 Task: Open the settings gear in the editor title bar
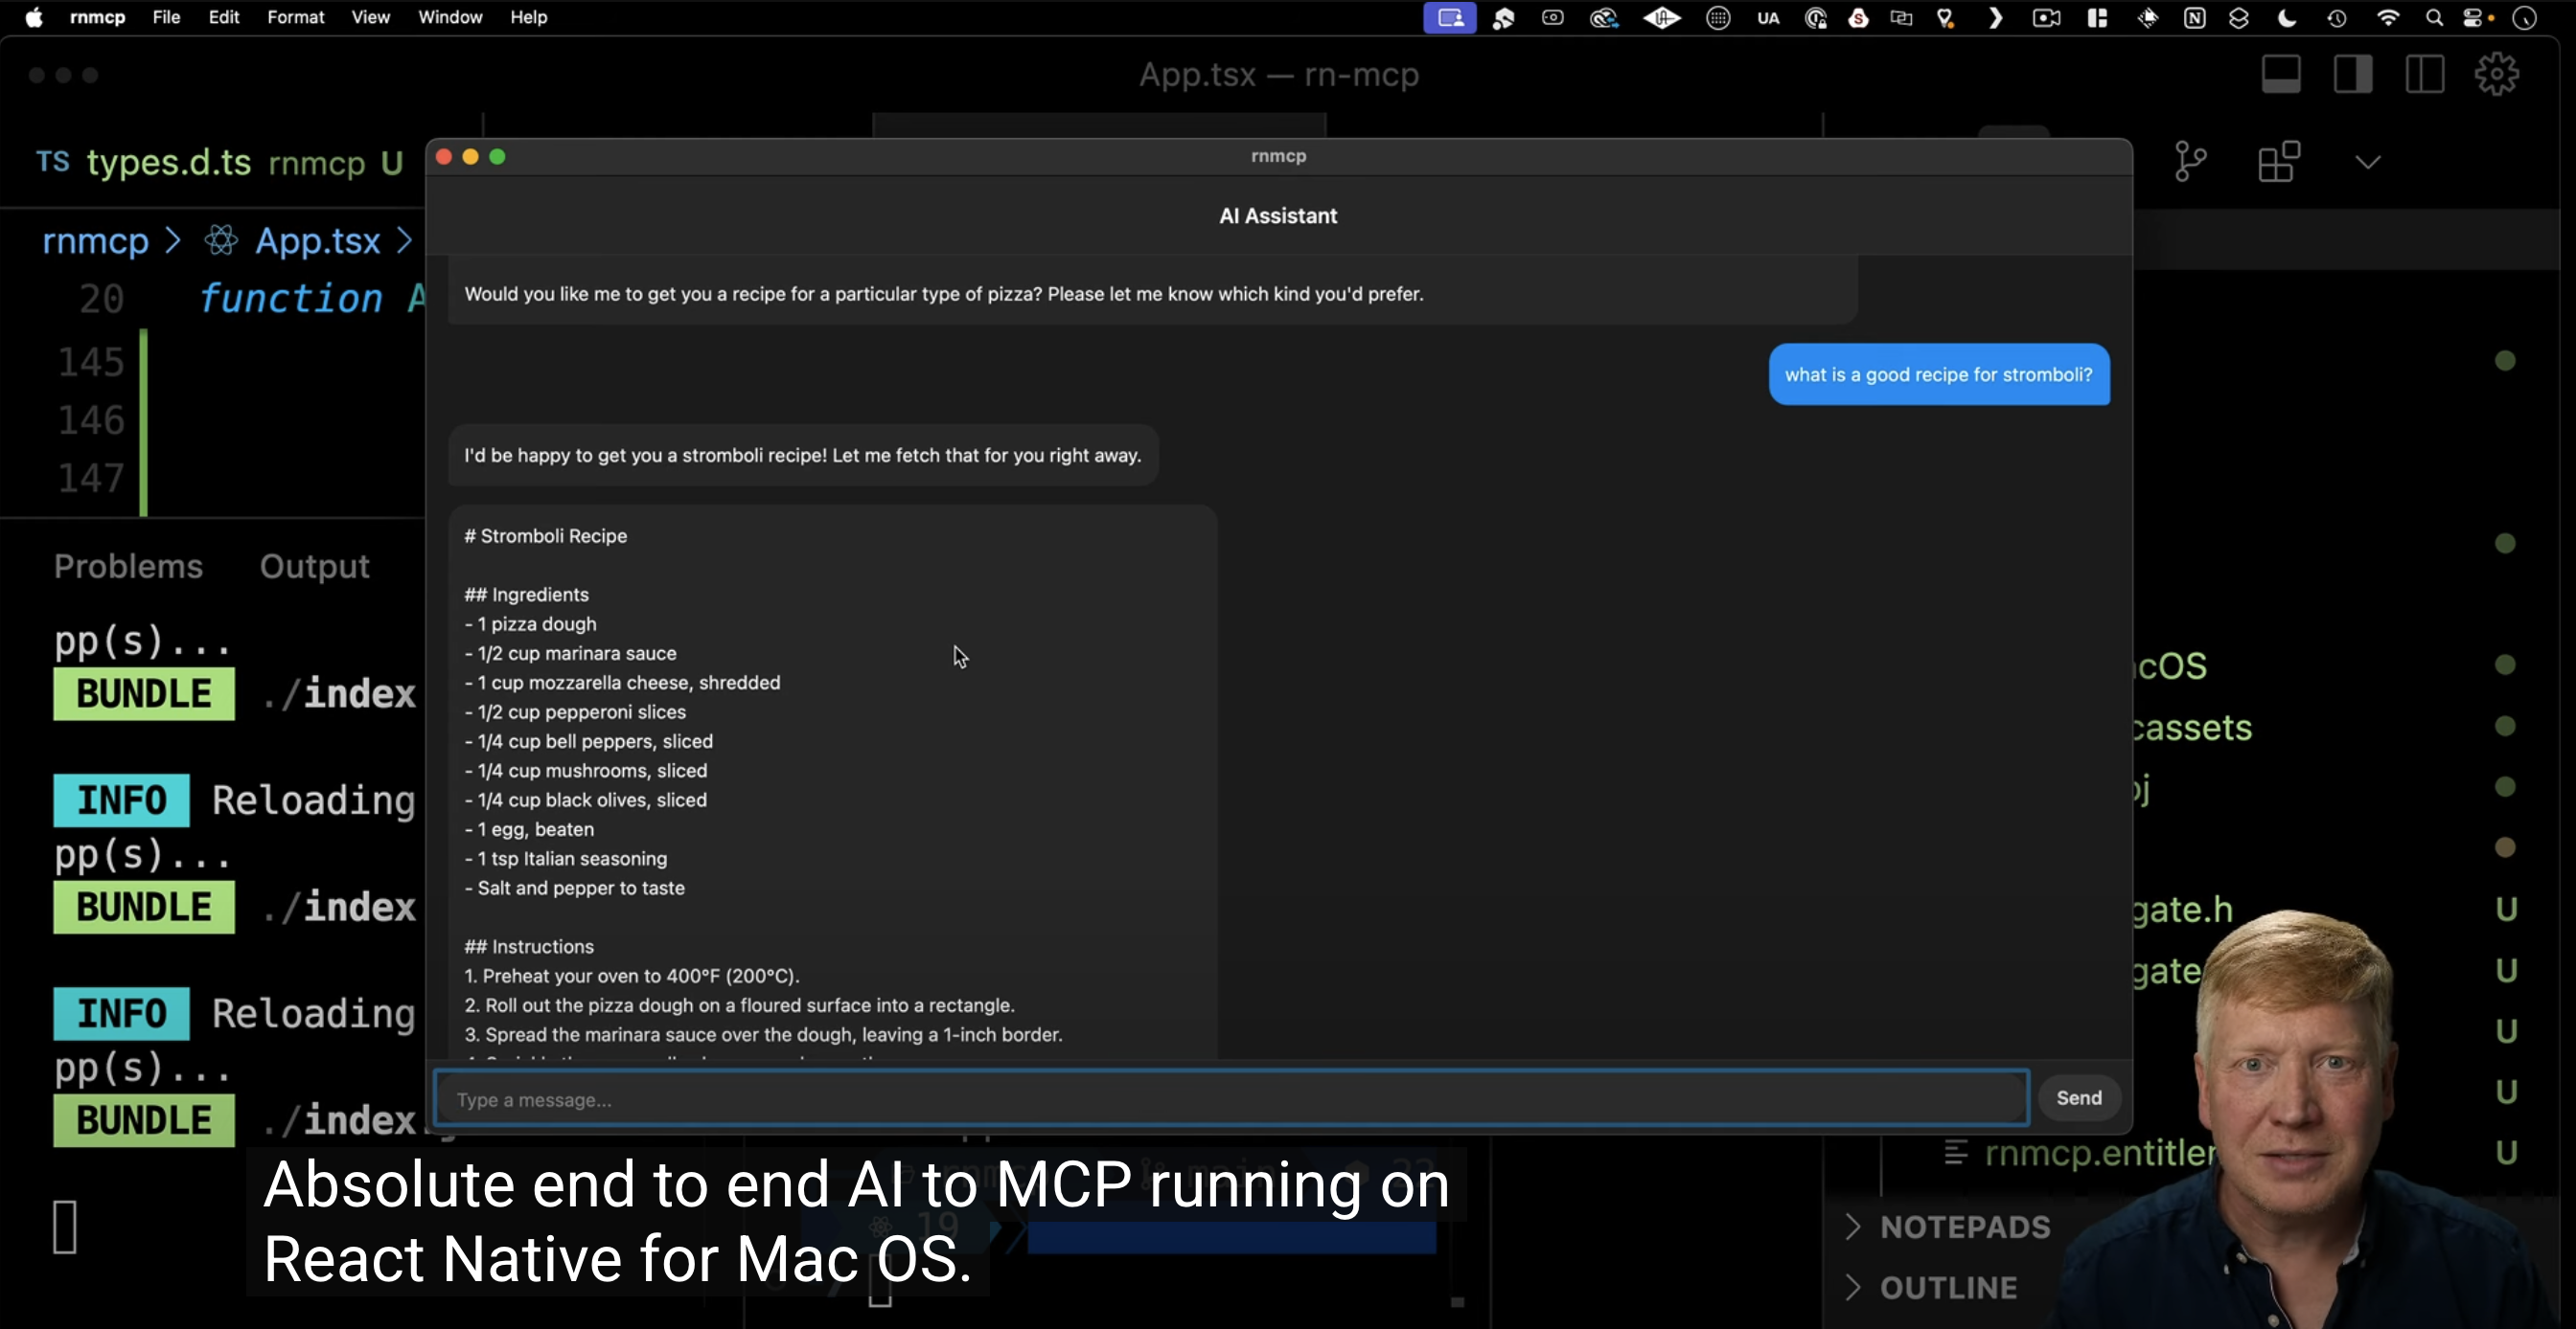point(2497,75)
